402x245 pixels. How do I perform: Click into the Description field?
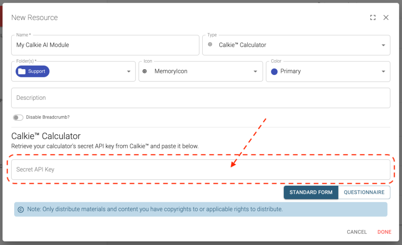[x=200, y=98]
